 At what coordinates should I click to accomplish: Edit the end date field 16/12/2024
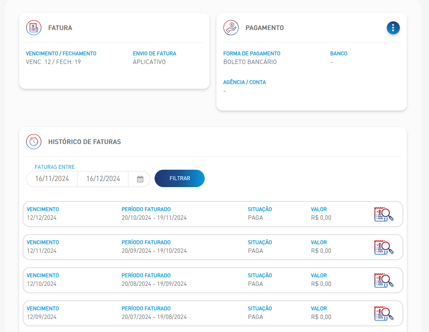[x=103, y=179]
